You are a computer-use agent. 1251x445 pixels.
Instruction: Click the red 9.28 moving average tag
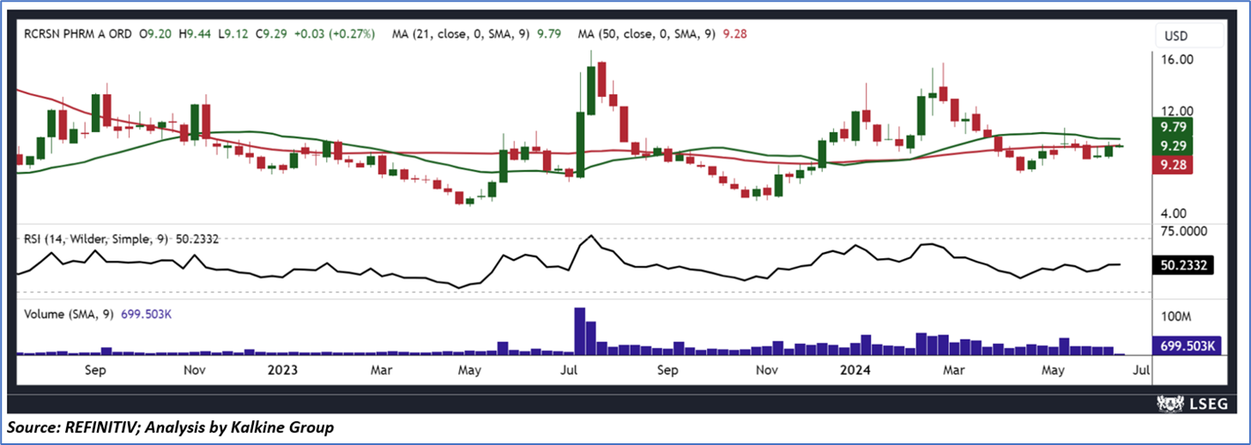pos(1173,165)
